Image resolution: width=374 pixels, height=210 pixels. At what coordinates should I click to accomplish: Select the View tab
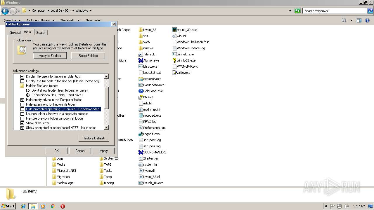pos(27,32)
